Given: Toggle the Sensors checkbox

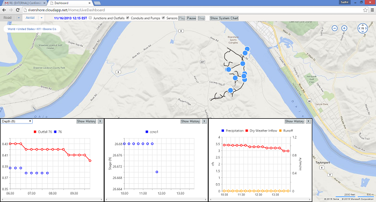Looking at the screenshot, I should tap(163, 18).
